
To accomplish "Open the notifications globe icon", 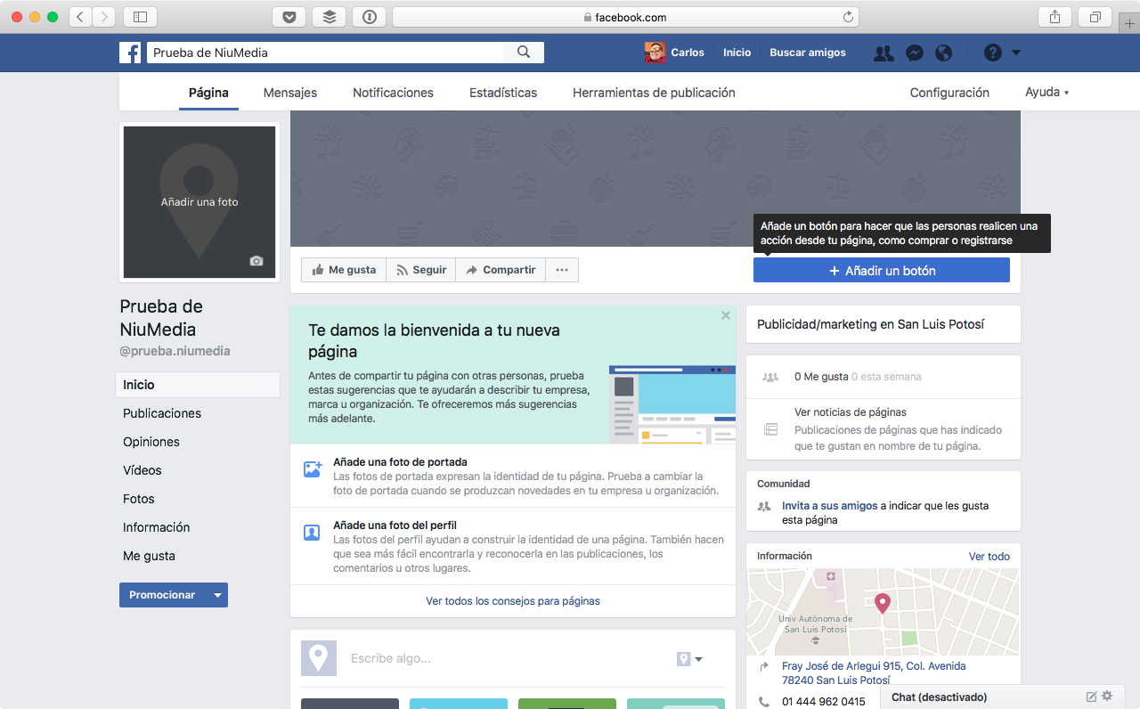I will coord(944,53).
